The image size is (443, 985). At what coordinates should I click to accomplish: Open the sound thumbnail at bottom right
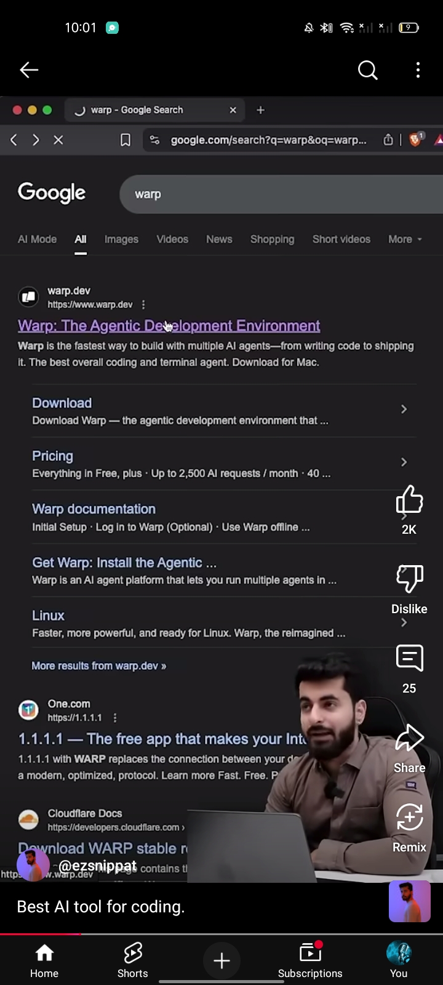click(x=410, y=901)
